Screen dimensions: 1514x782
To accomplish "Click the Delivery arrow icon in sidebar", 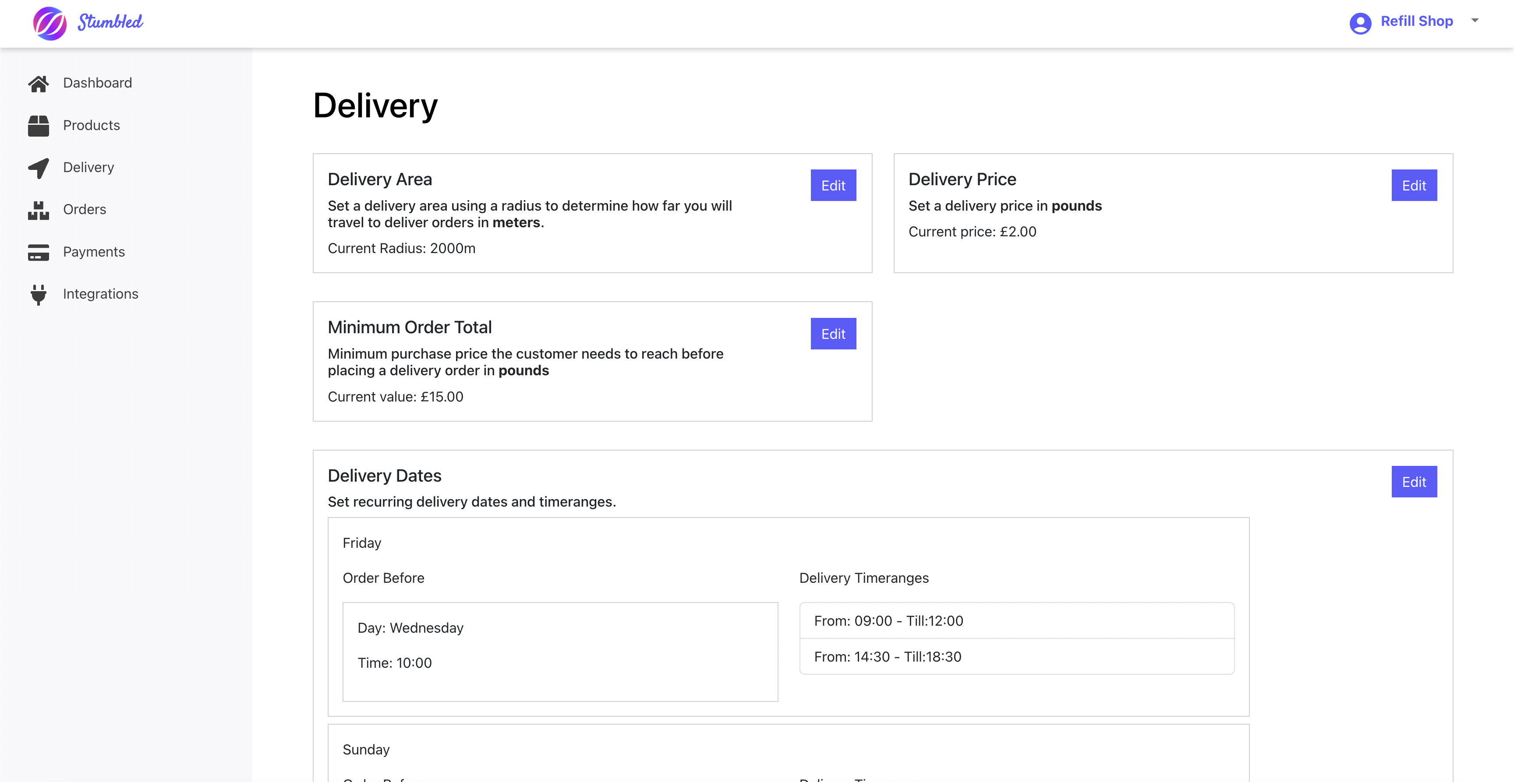I will tap(38, 168).
